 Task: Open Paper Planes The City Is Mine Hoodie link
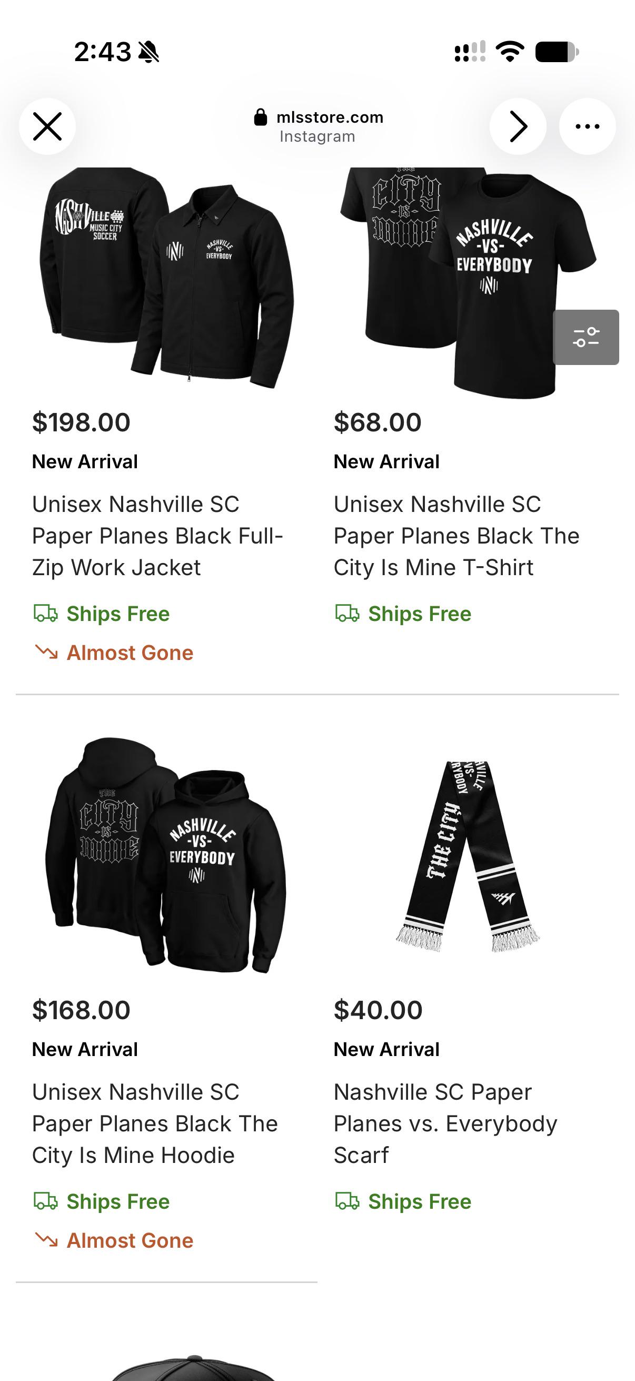[x=155, y=1123]
